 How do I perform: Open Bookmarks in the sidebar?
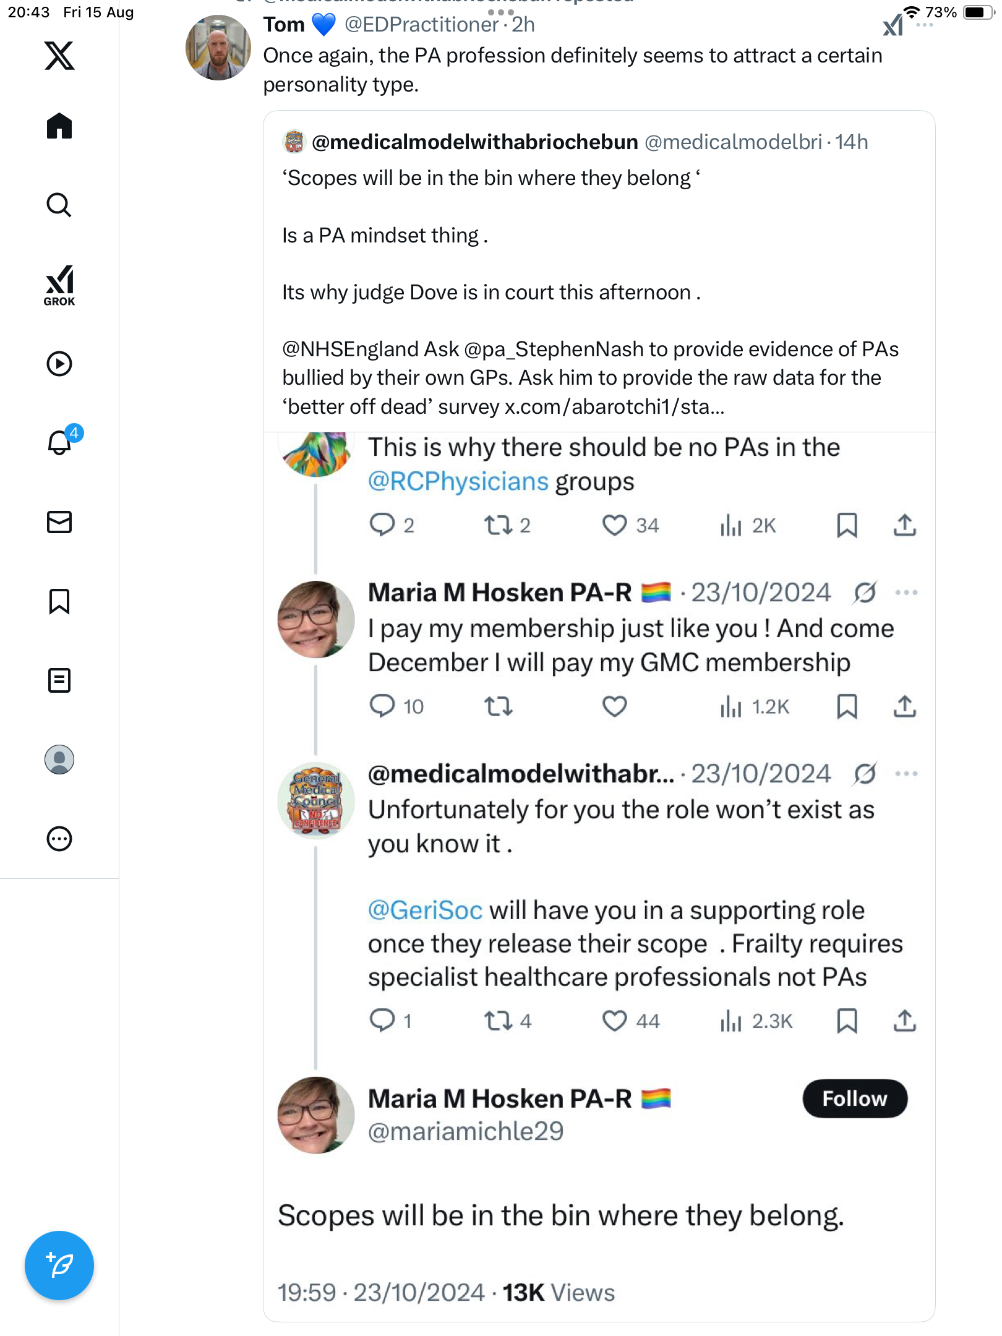click(59, 601)
